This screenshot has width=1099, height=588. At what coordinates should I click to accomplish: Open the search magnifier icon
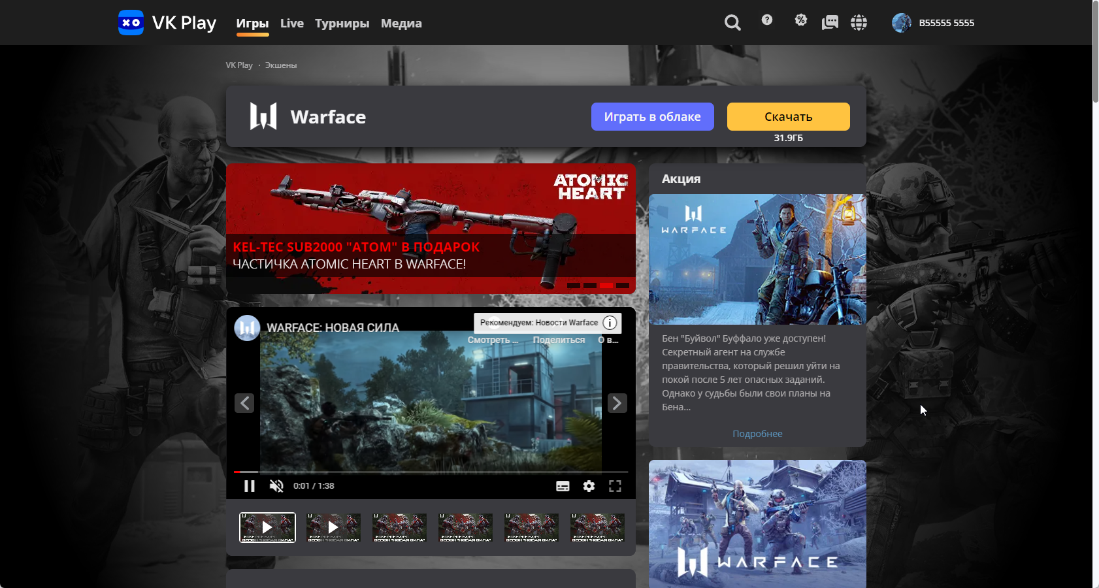click(x=732, y=23)
